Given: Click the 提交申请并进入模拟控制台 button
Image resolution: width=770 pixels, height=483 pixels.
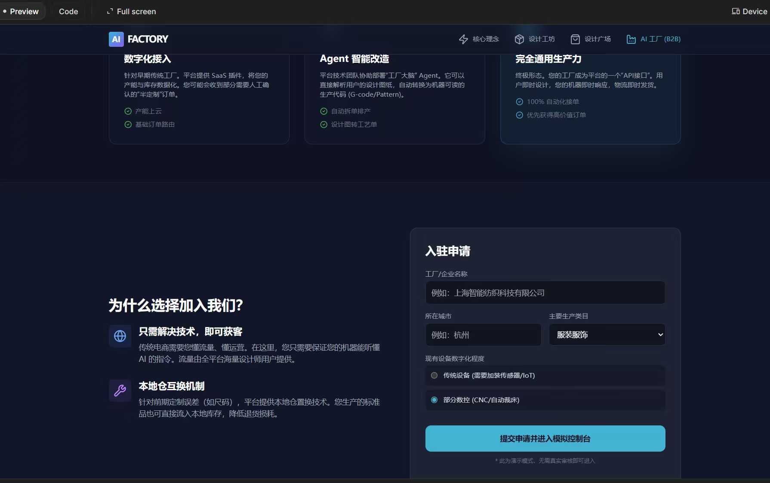Looking at the screenshot, I should [x=545, y=438].
